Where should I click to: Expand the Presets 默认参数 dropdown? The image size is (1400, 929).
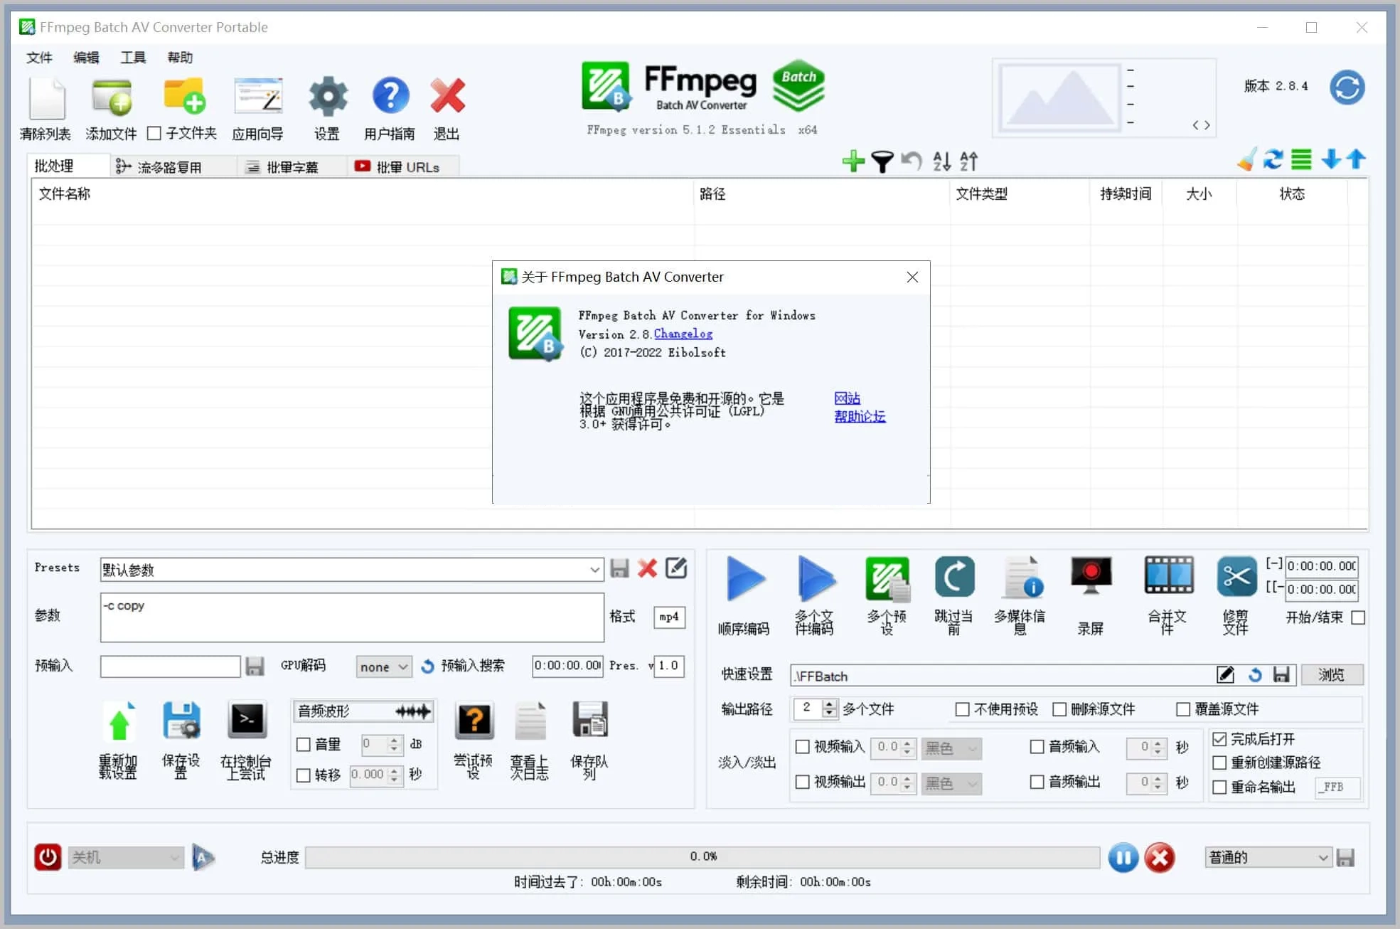click(x=594, y=570)
